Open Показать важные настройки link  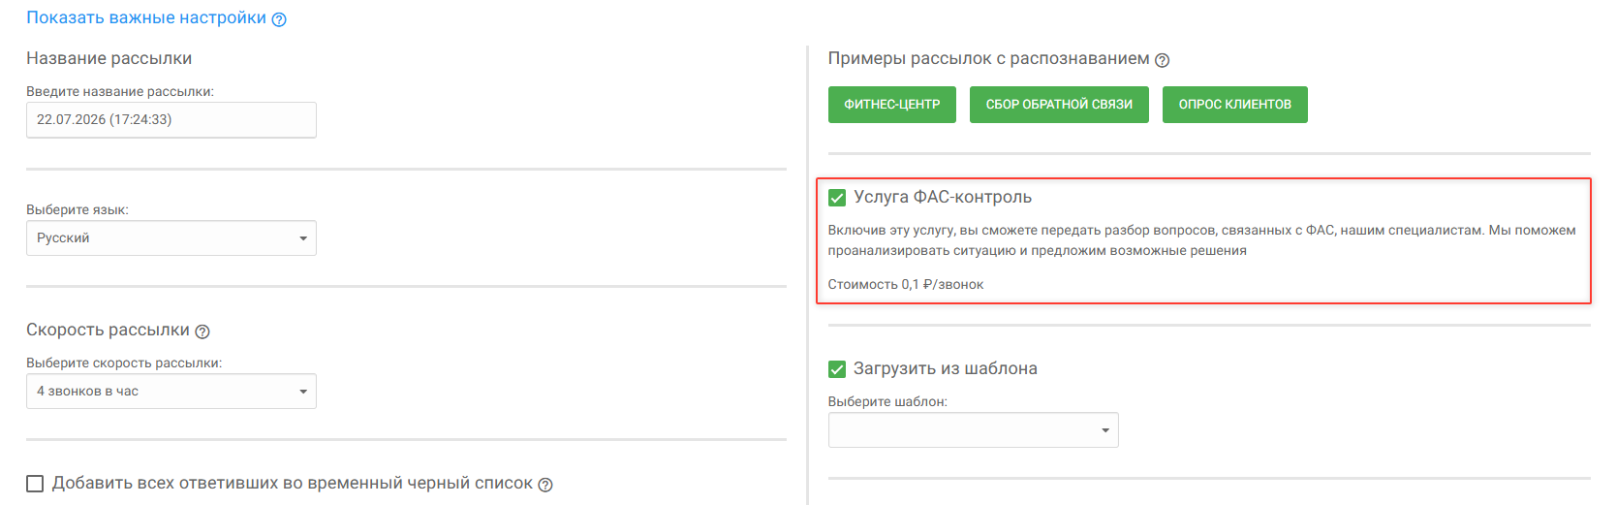coord(146,17)
